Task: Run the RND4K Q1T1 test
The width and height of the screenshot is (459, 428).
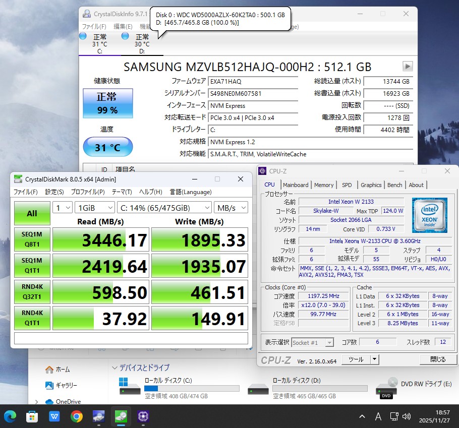Action: tap(32, 318)
